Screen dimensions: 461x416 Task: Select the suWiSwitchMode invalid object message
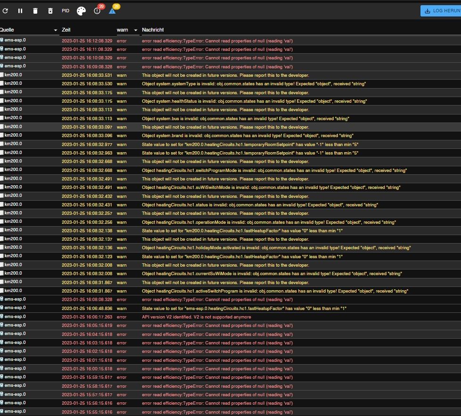[x=271, y=188]
